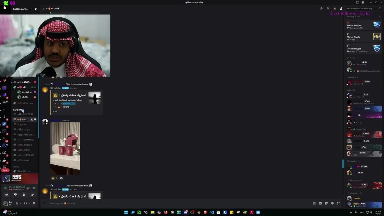This screenshot has height=216, width=384.
Task: Select the »MEMES channel
Action: coord(25,145)
